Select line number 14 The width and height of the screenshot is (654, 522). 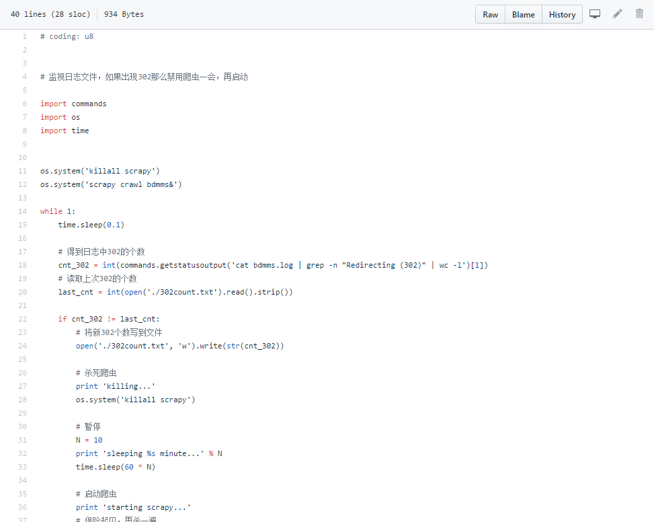point(23,211)
